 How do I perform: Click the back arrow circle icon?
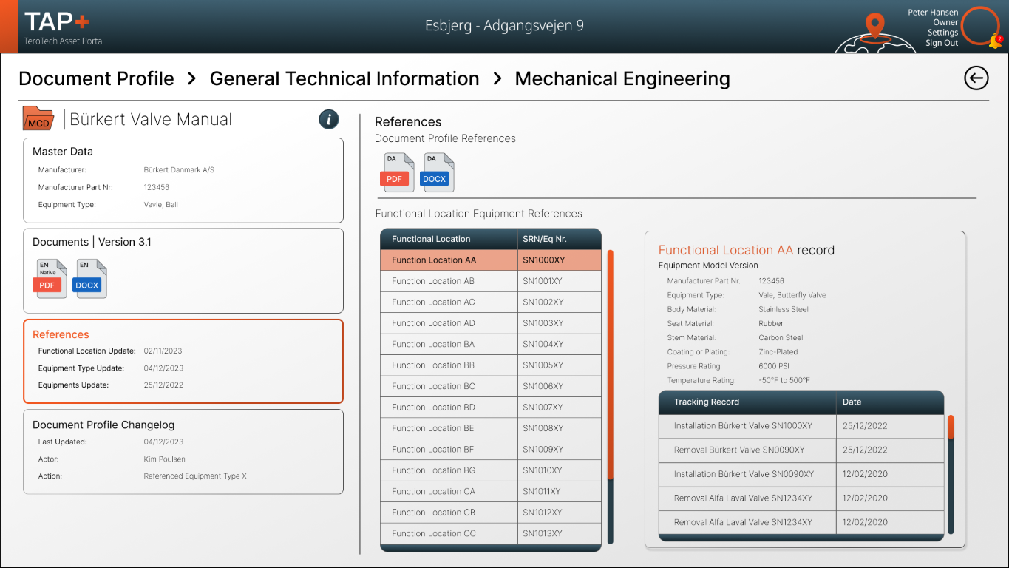[x=976, y=78]
